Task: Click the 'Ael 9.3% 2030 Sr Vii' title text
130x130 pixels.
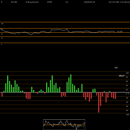Action: (116, 2)
